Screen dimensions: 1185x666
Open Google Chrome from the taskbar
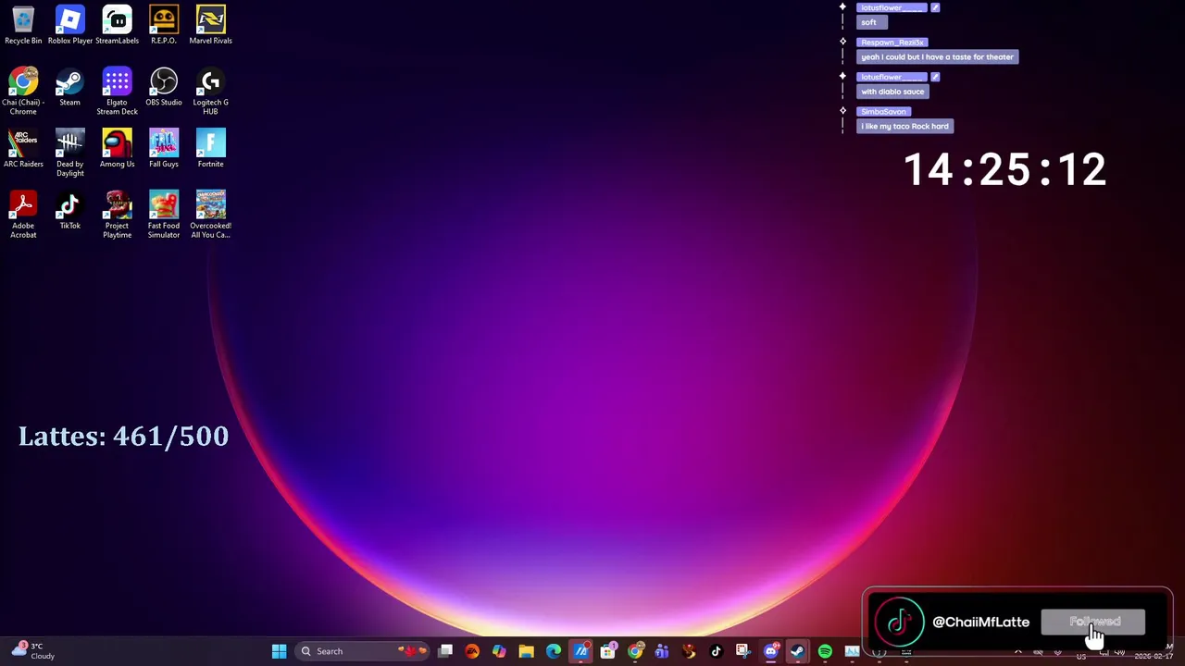coord(635,651)
